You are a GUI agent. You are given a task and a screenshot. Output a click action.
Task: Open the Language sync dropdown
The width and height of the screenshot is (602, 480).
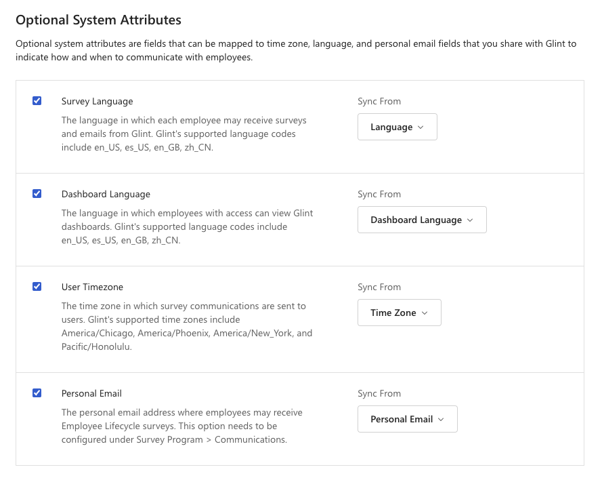pos(397,126)
